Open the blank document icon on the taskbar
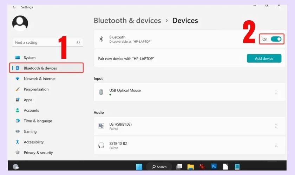Screen dimensions: 295x175 [225, 167]
